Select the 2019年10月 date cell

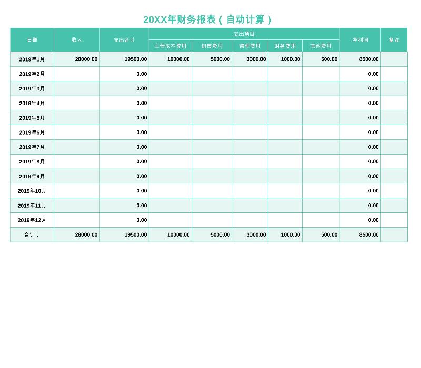point(32,191)
